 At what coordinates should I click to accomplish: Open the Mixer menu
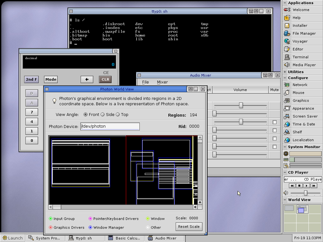click(162, 82)
